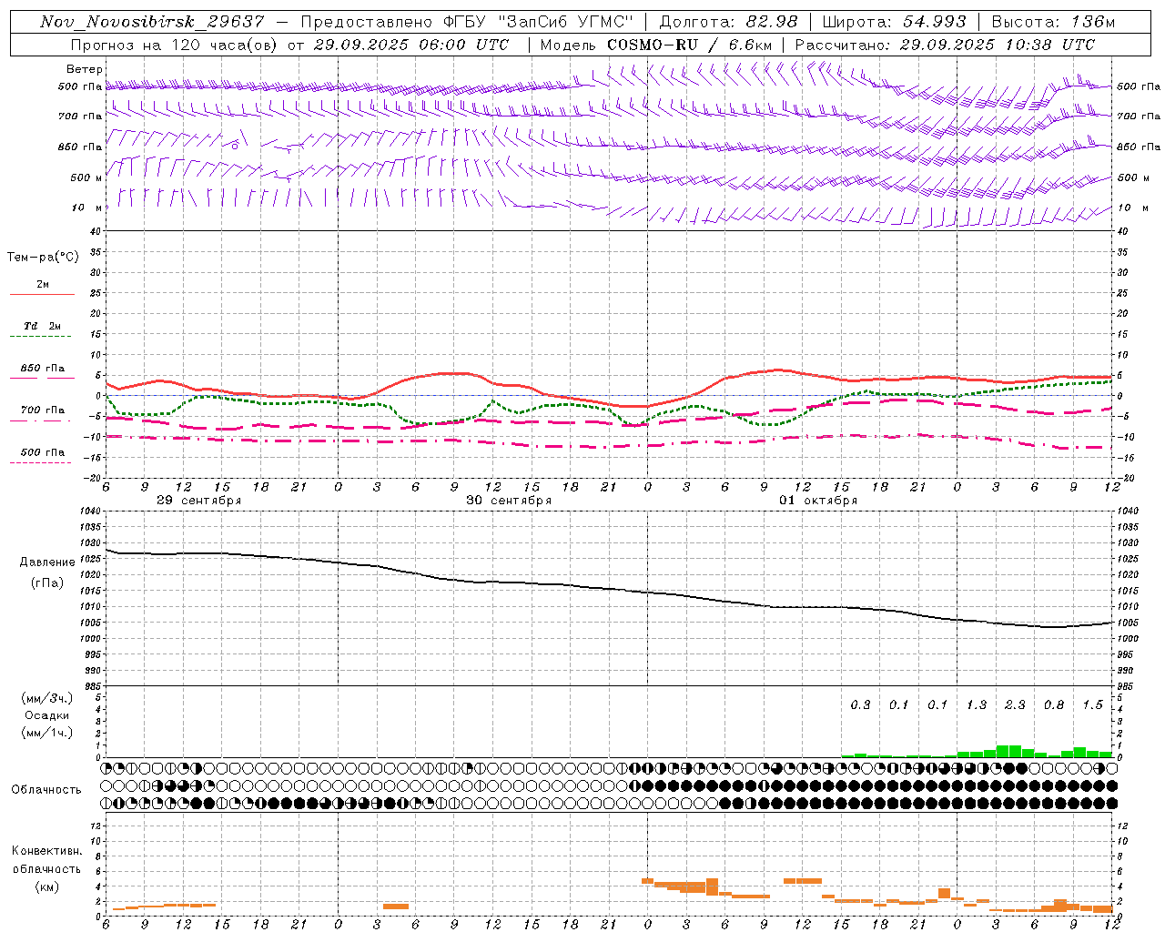Click the forecast header Прогноз на 120 часа(ов)
Viewport: 1165px width, 932px height.
click(175, 45)
